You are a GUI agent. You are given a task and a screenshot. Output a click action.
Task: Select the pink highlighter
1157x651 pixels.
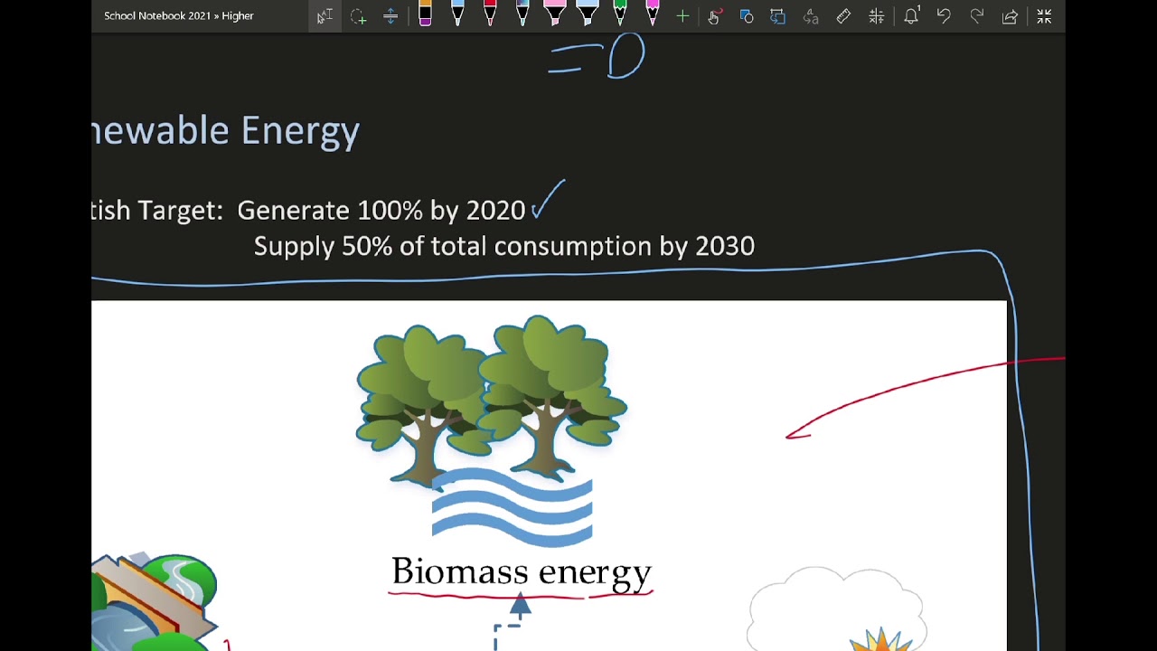(x=555, y=14)
